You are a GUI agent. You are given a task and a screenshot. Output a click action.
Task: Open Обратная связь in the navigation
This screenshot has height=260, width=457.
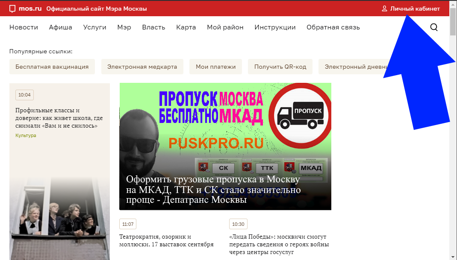(x=333, y=27)
